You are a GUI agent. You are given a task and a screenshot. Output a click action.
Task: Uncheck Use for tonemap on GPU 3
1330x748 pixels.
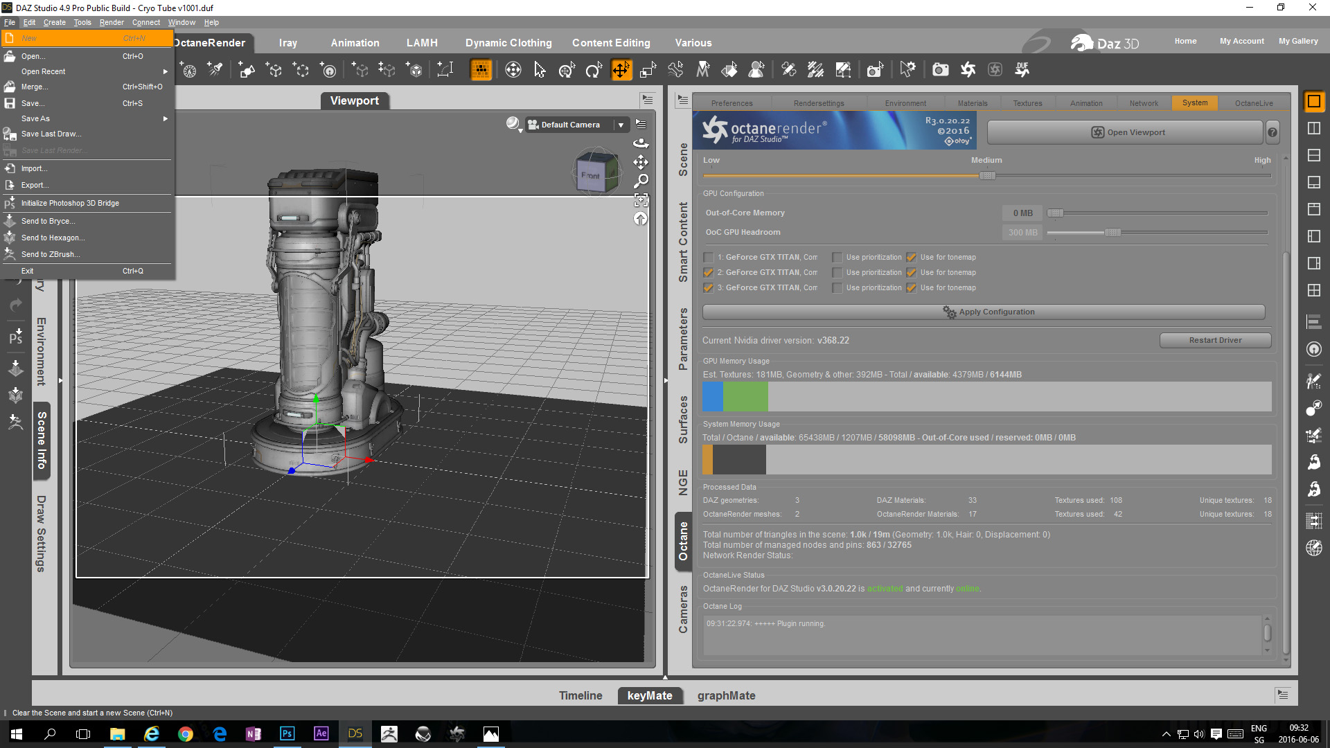click(x=912, y=288)
